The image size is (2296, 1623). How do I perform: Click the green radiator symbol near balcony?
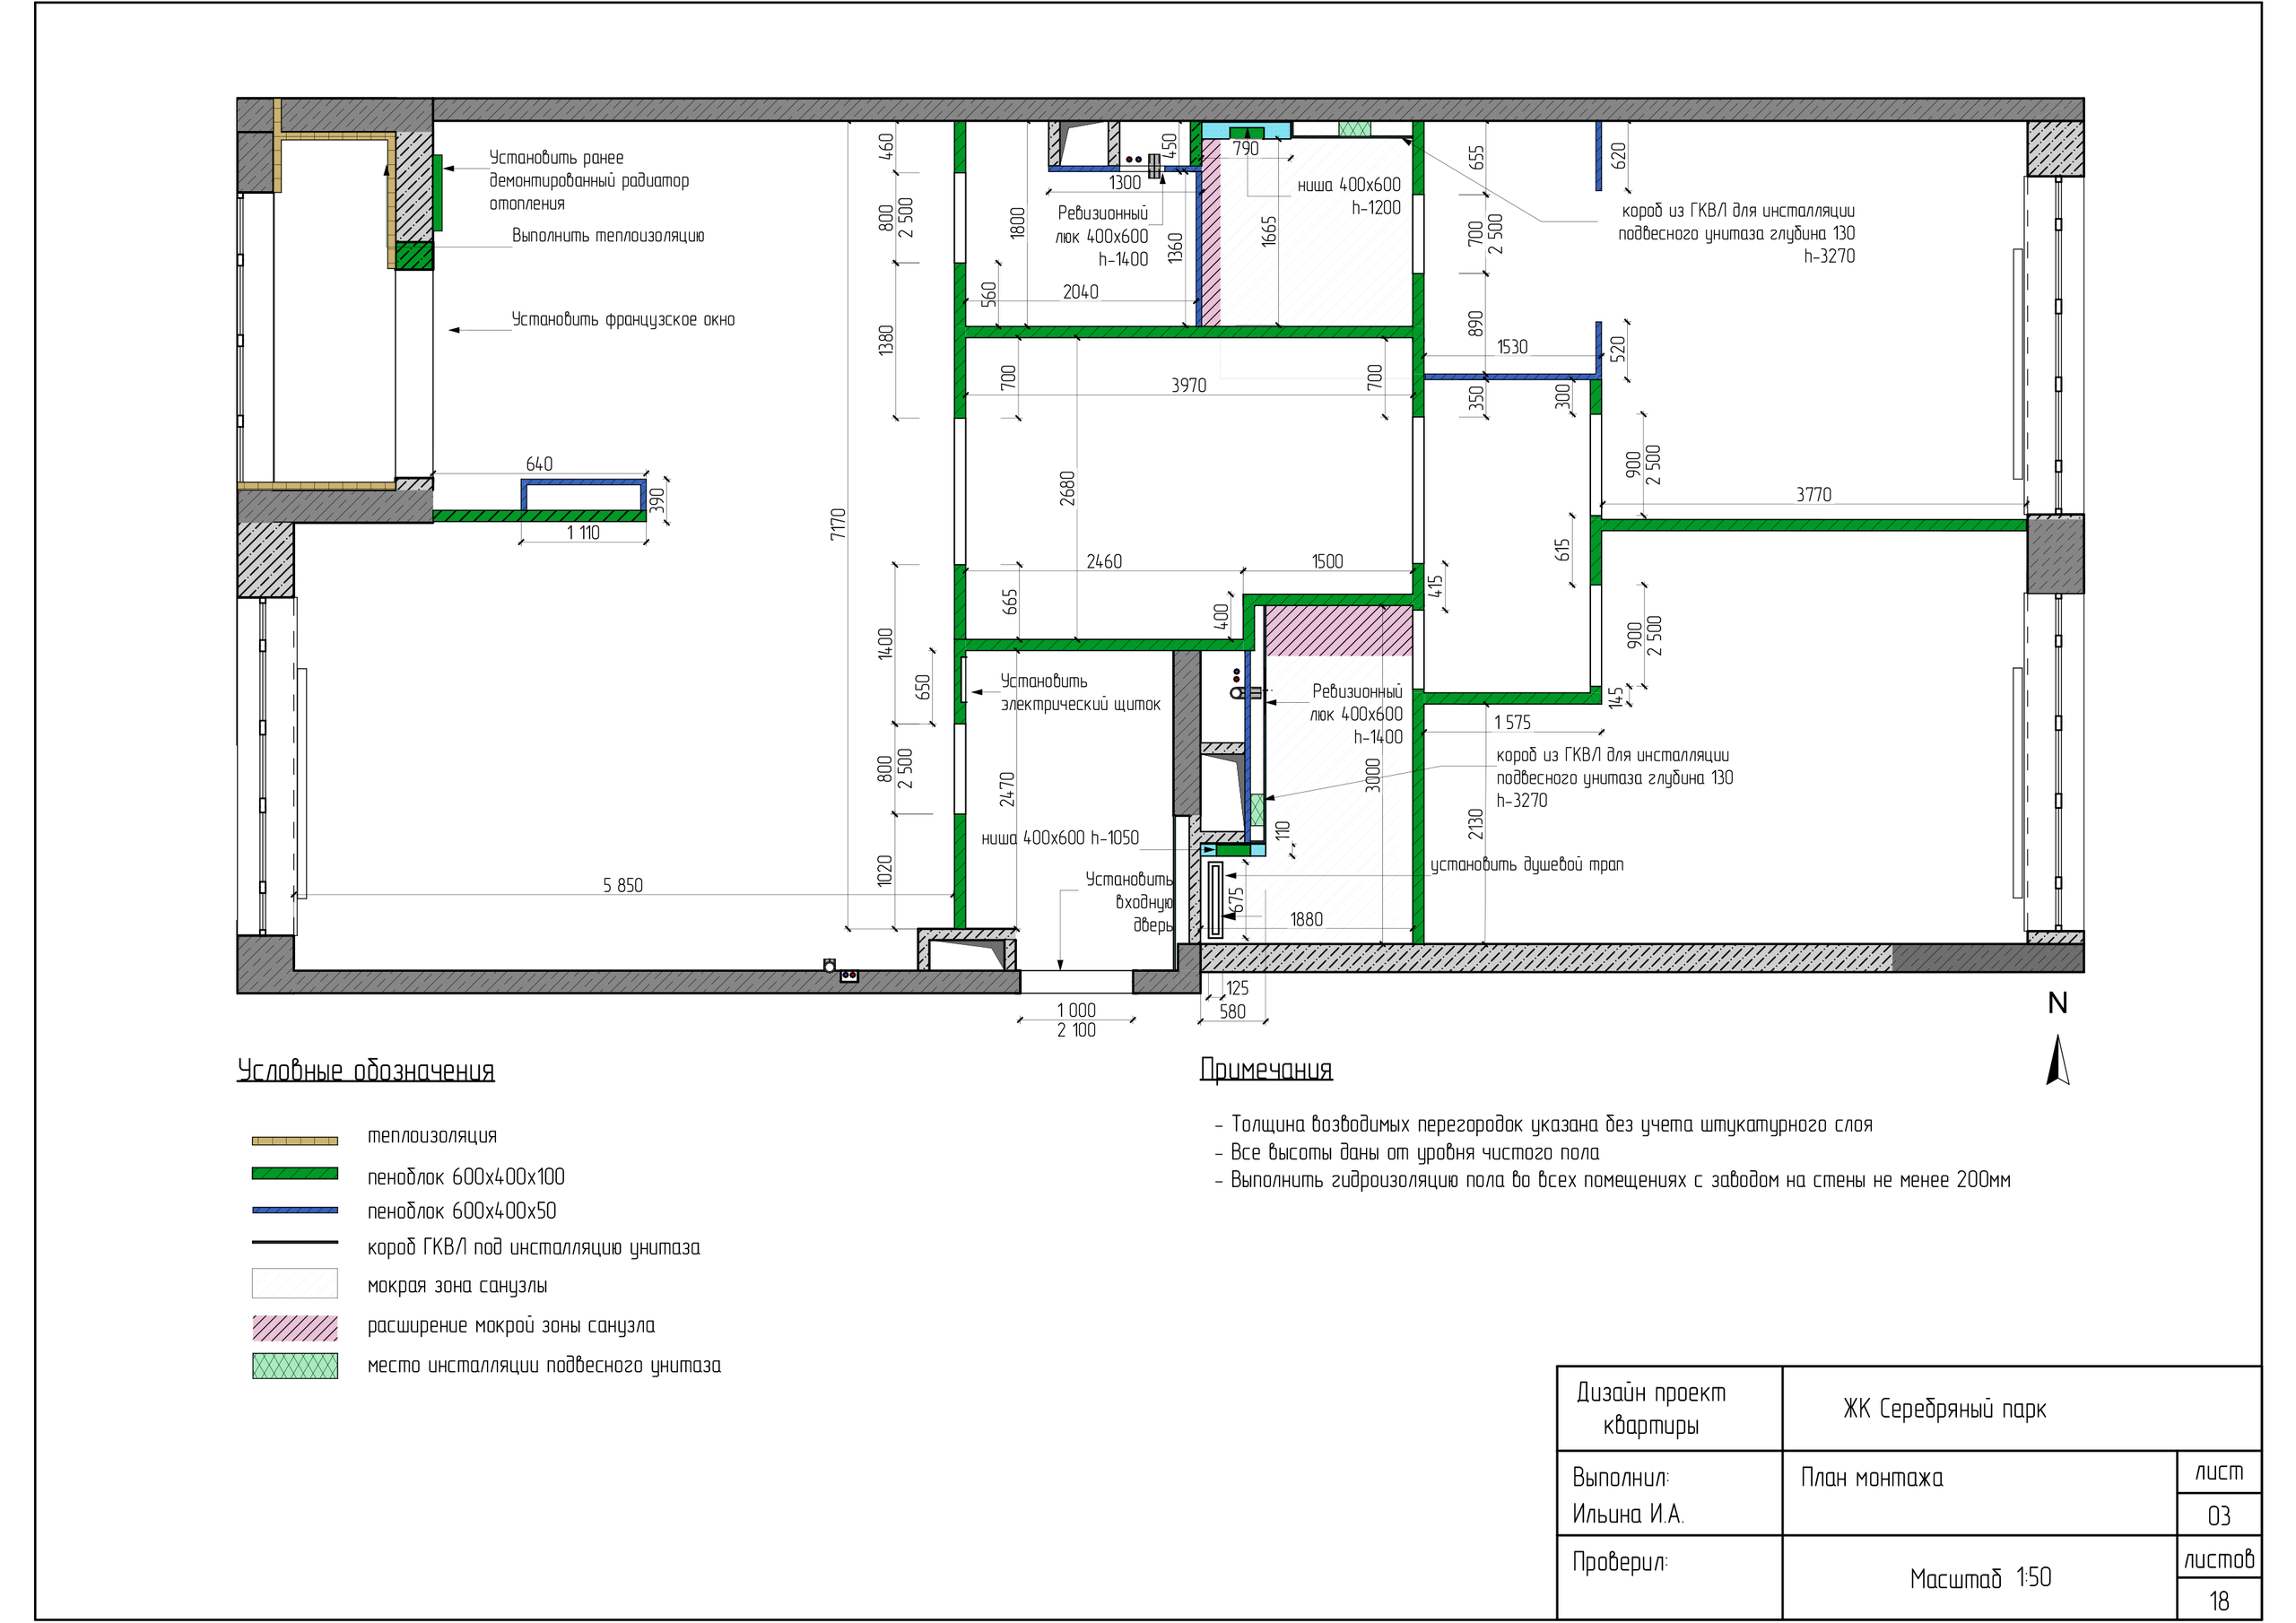(437, 192)
